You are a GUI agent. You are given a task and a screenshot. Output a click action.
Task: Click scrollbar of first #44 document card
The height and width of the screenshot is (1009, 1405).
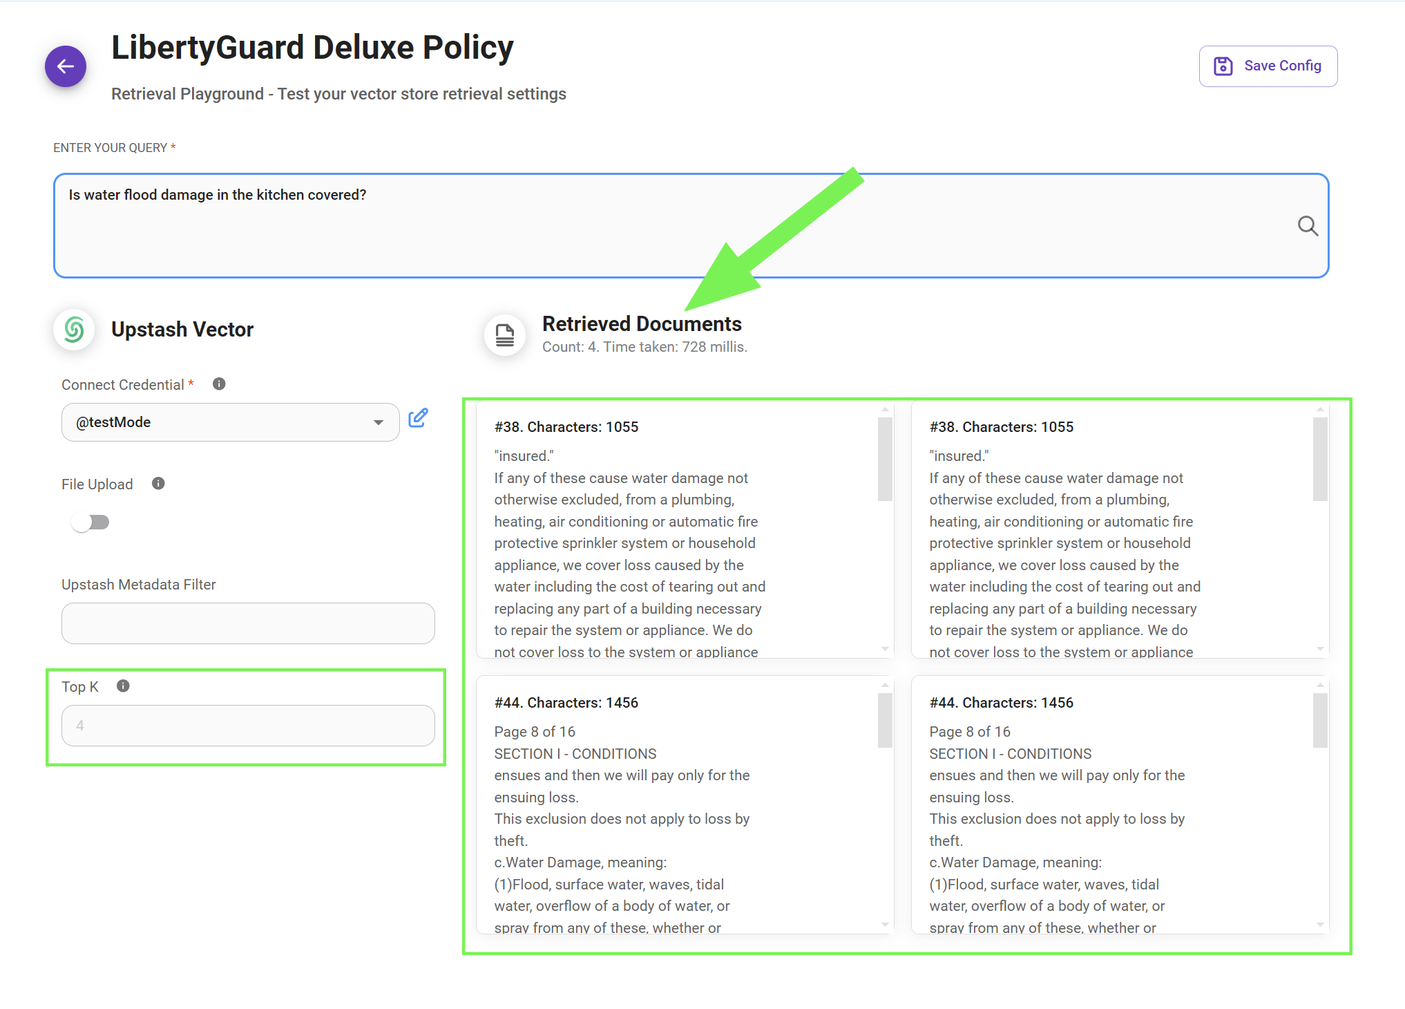(x=885, y=720)
